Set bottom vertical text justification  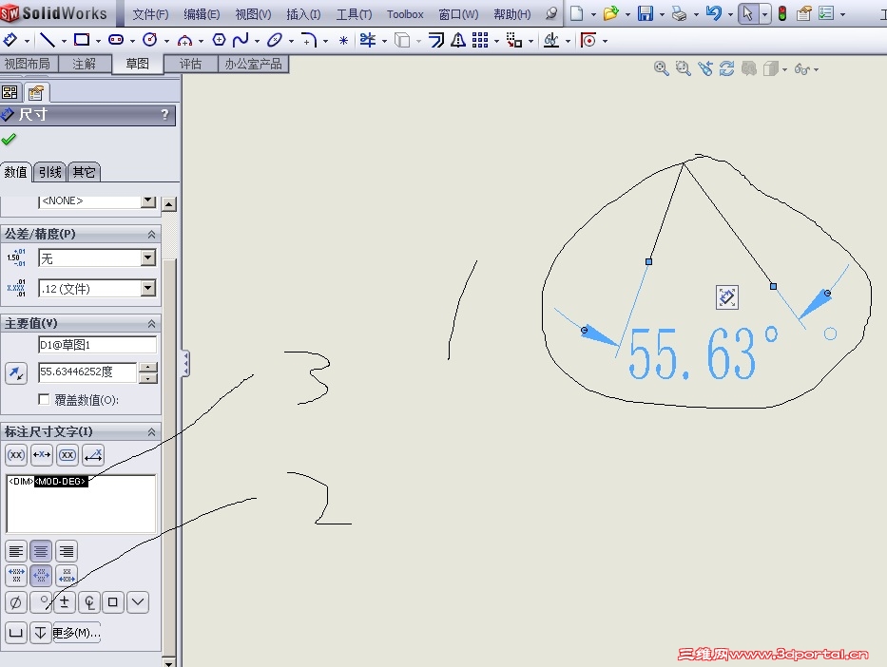67,576
